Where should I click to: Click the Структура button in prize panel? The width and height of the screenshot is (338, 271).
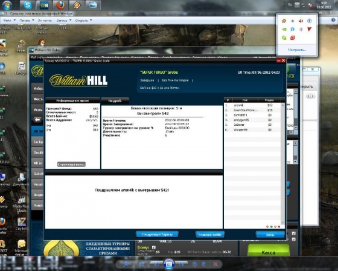[x=71, y=165]
